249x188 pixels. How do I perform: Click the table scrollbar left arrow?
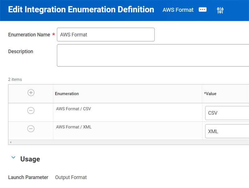11,142
